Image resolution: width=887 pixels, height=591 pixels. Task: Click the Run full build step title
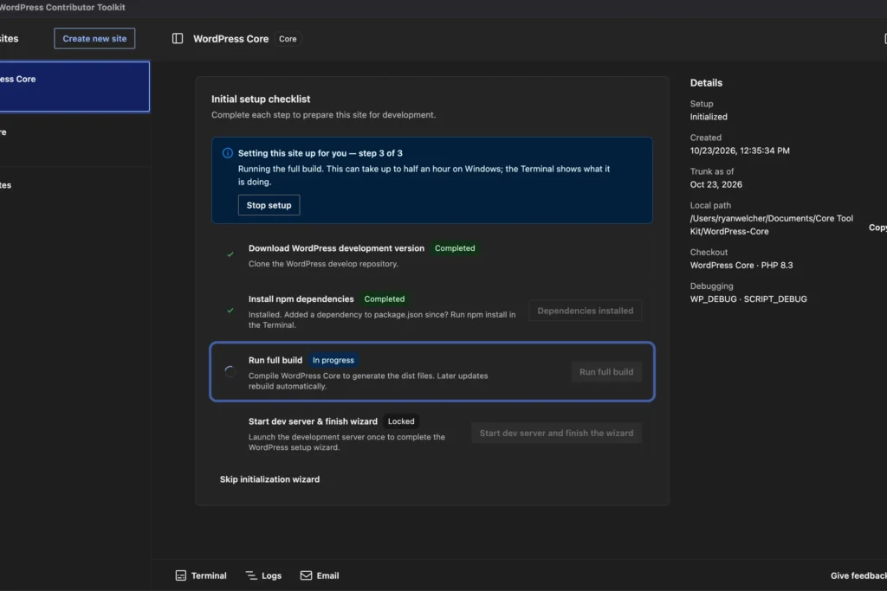[x=275, y=360]
